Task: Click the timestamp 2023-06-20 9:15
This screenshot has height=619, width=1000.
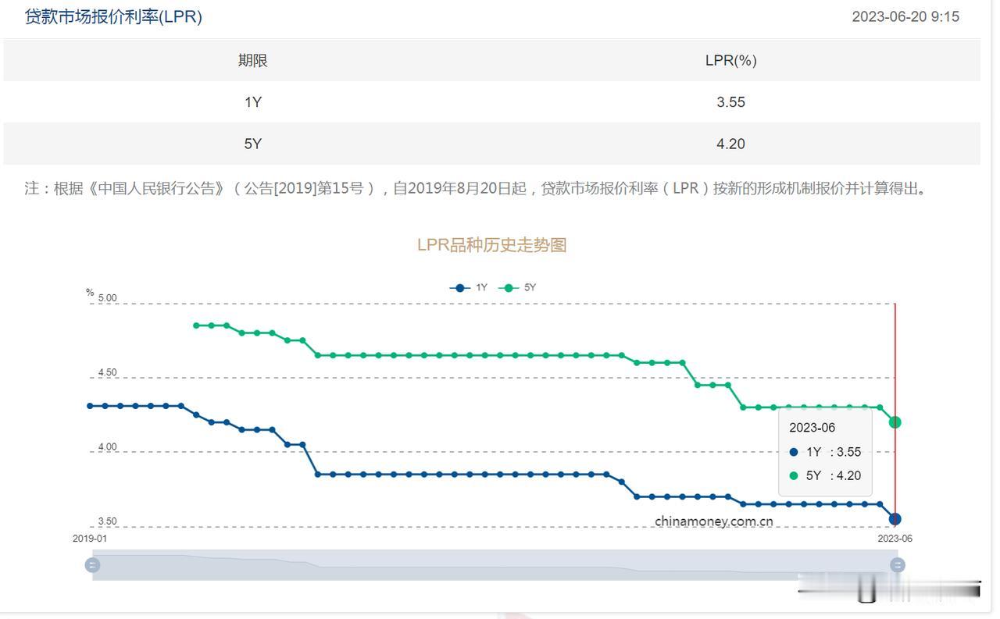Action: point(905,16)
